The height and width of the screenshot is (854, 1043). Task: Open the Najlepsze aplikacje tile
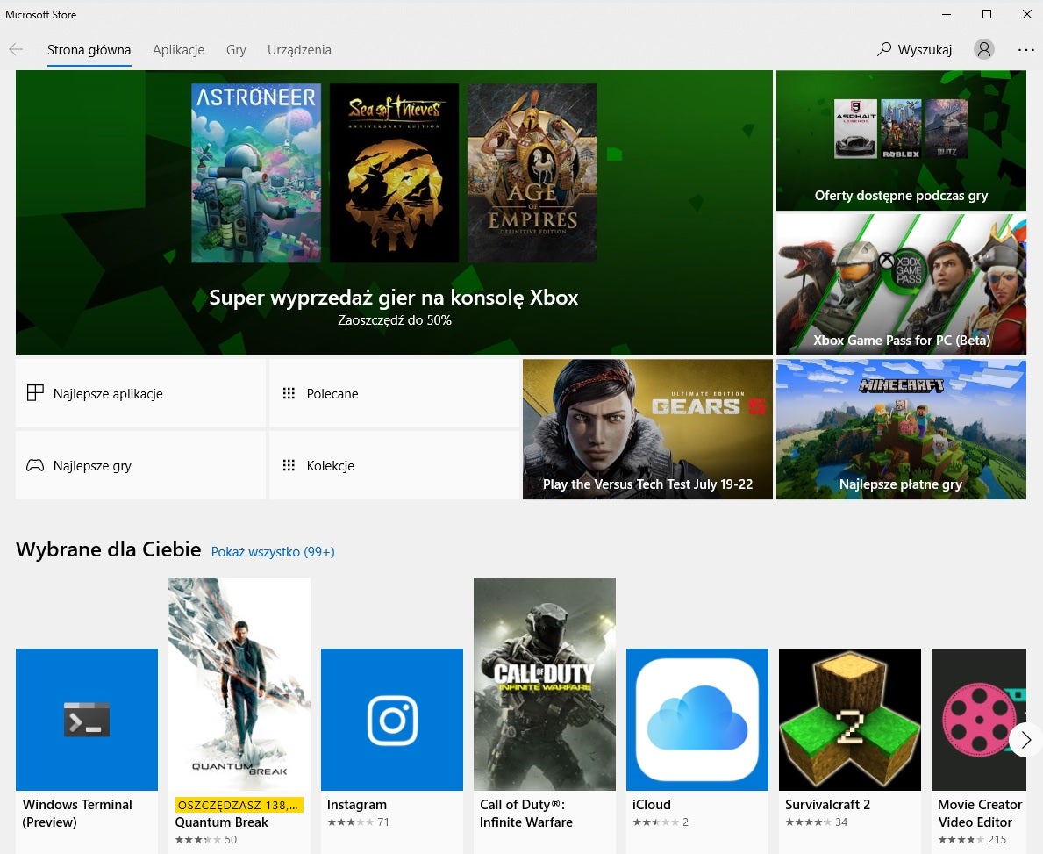(x=140, y=393)
